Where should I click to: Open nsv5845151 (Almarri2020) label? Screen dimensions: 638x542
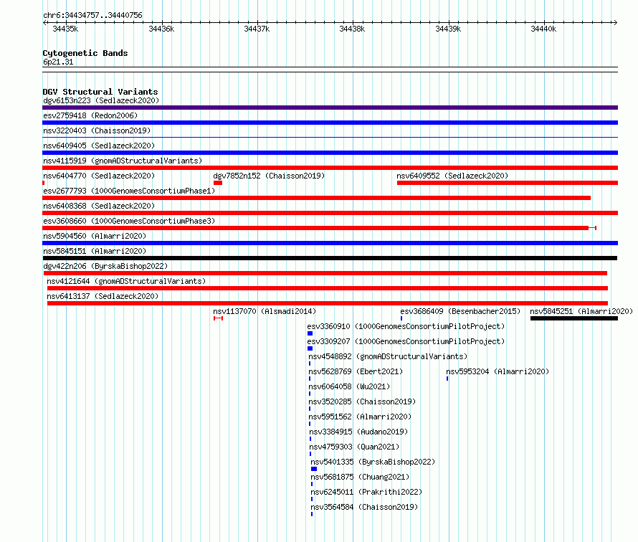pos(95,251)
